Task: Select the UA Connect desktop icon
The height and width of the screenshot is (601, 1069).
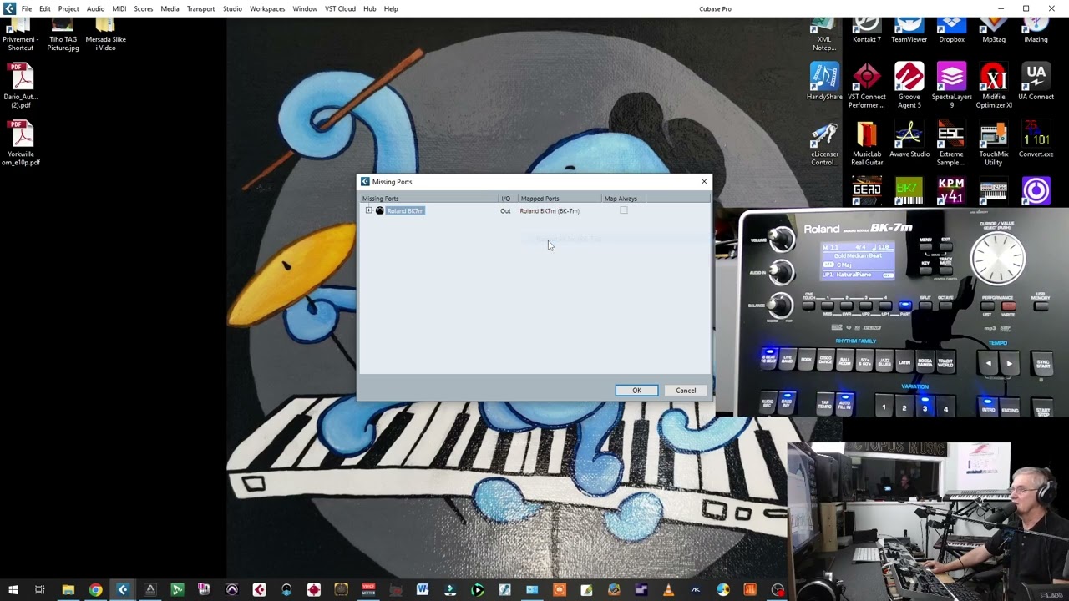Action: tap(1036, 81)
